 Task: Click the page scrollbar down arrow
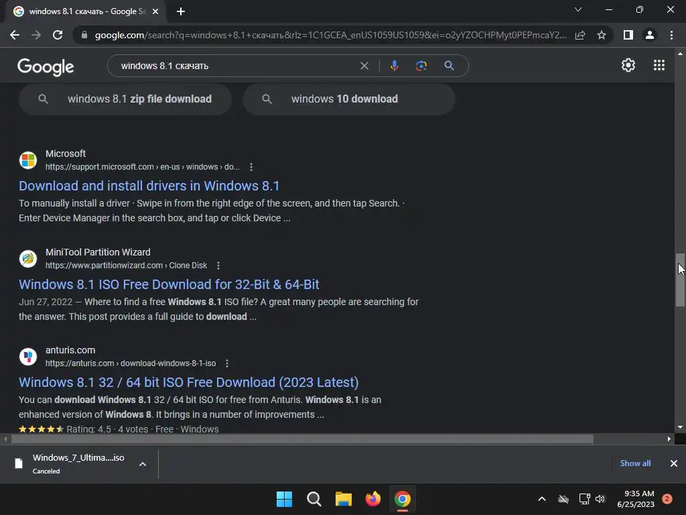pos(680,427)
